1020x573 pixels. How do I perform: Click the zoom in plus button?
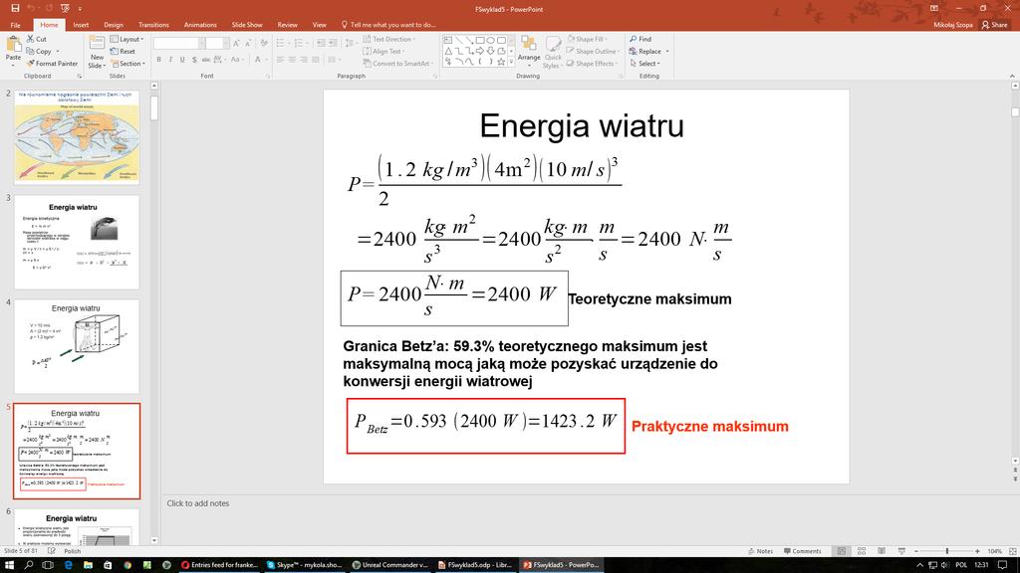point(977,551)
